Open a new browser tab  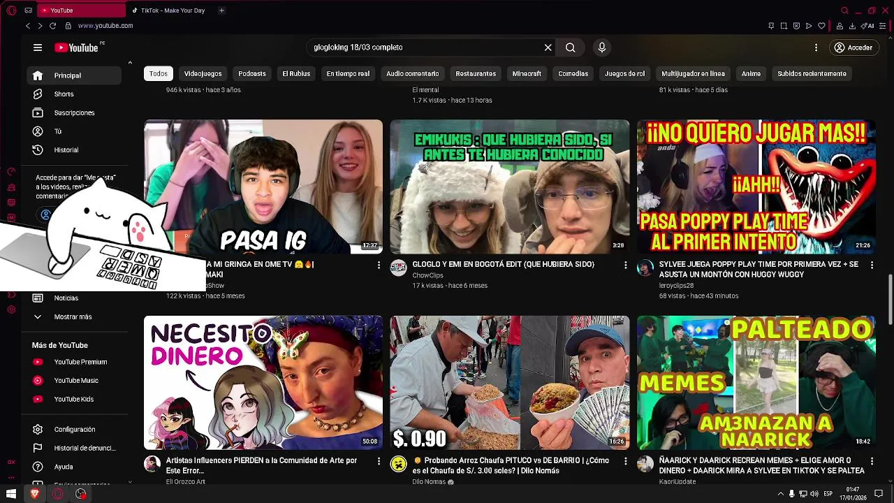coord(221,10)
